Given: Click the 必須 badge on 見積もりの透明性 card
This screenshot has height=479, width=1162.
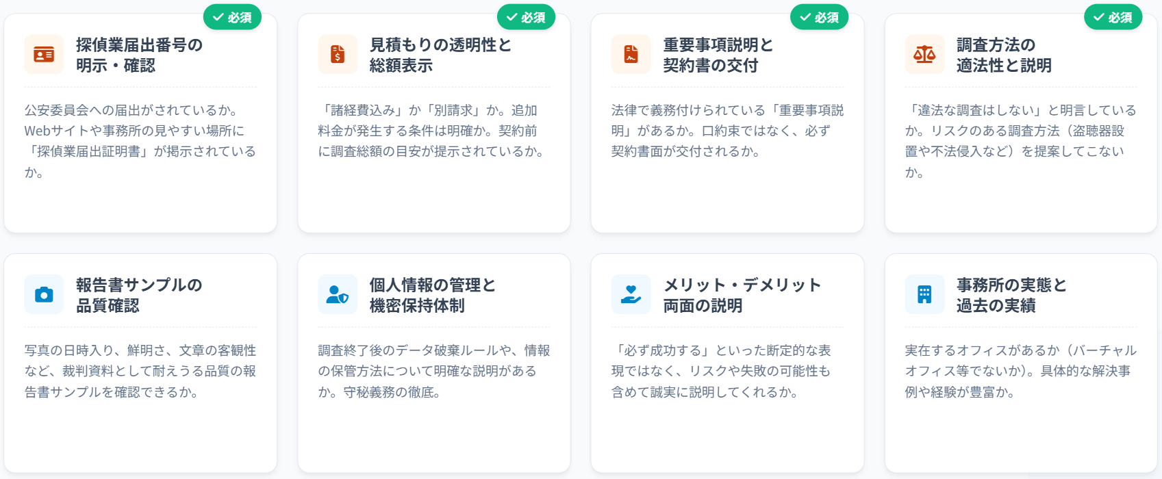Looking at the screenshot, I should point(526,17).
